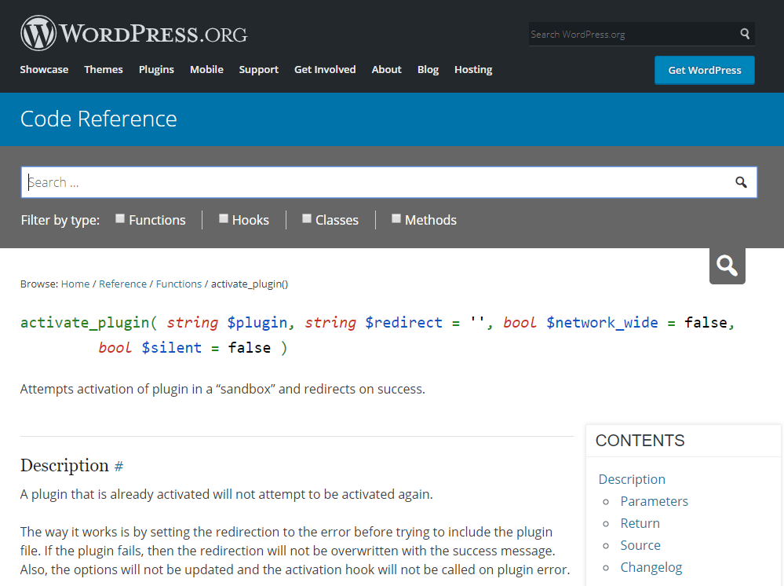Check the Classes filter checkbox

307,218
